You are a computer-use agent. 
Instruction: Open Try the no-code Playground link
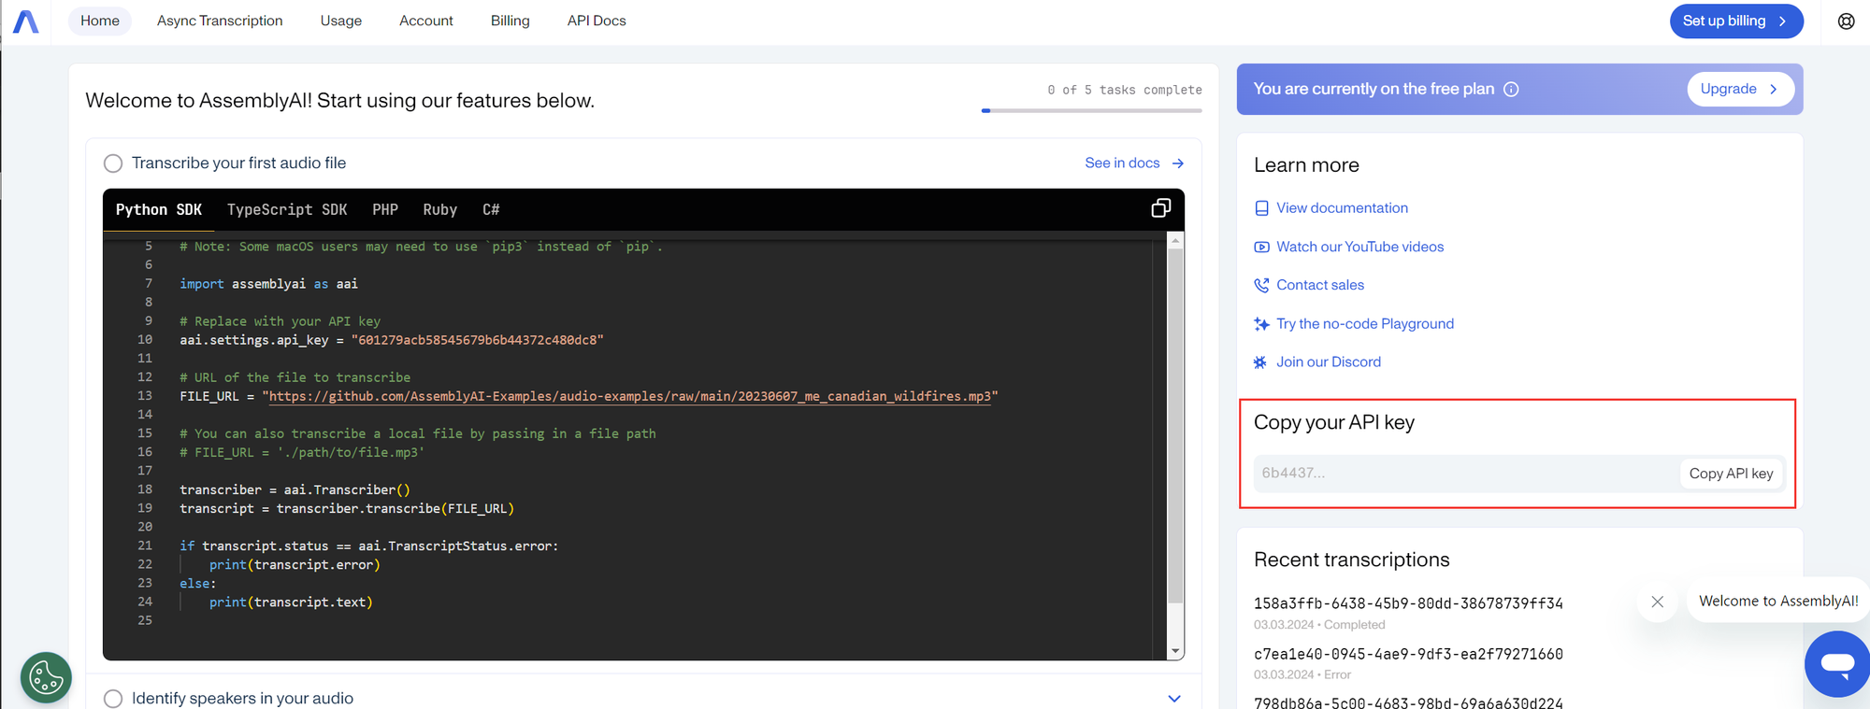coord(1365,324)
